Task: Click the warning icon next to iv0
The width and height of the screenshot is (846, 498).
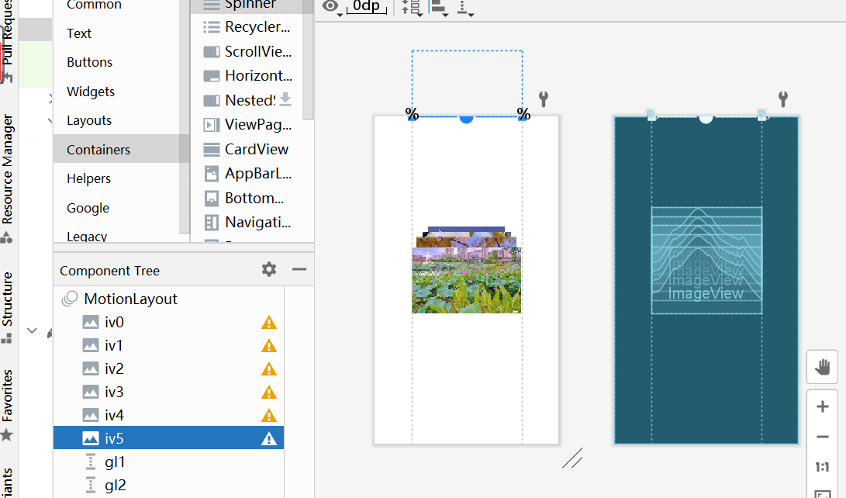Action: click(268, 322)
